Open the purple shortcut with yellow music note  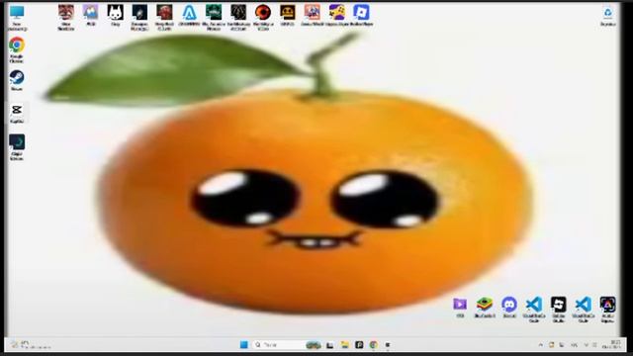pos(336,16)
